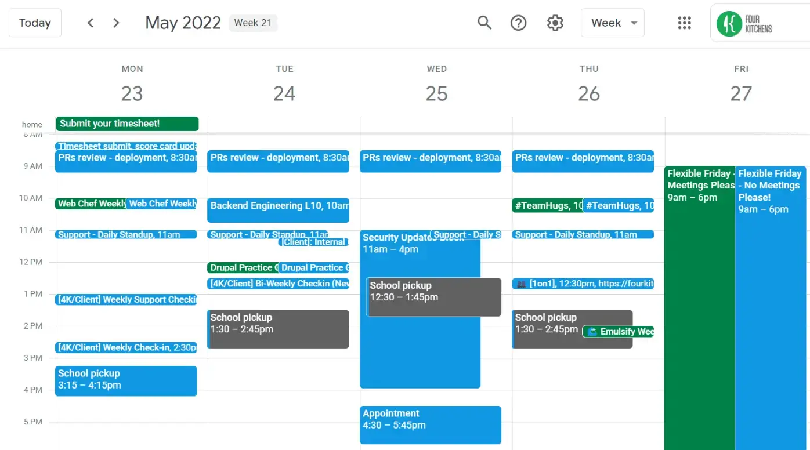Open the Support help icon
The image size is (810, 450).
(518, 23)
